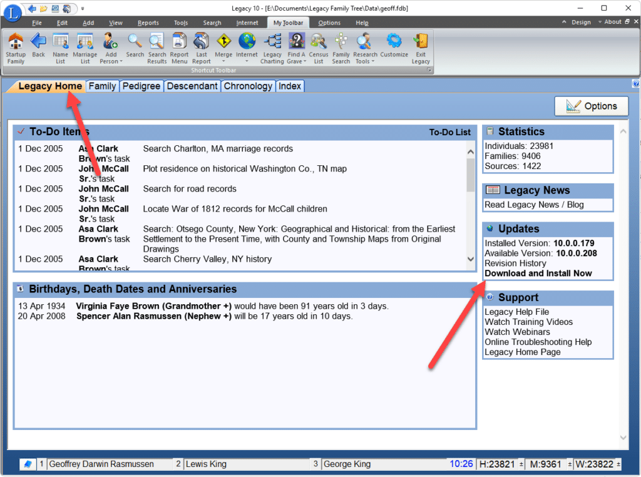Open the Reports menu

148,23
